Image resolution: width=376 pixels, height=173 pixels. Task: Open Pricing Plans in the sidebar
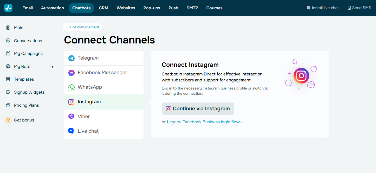(x=27, y=105)
